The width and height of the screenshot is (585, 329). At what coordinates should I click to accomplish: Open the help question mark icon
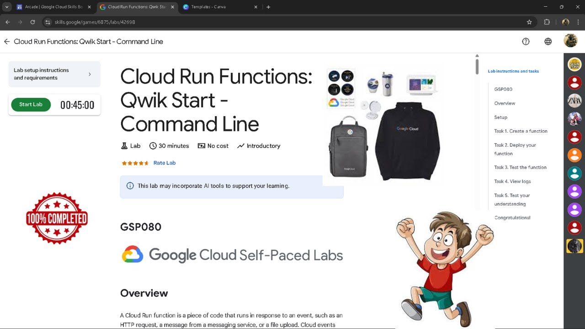tap(526, 42)
